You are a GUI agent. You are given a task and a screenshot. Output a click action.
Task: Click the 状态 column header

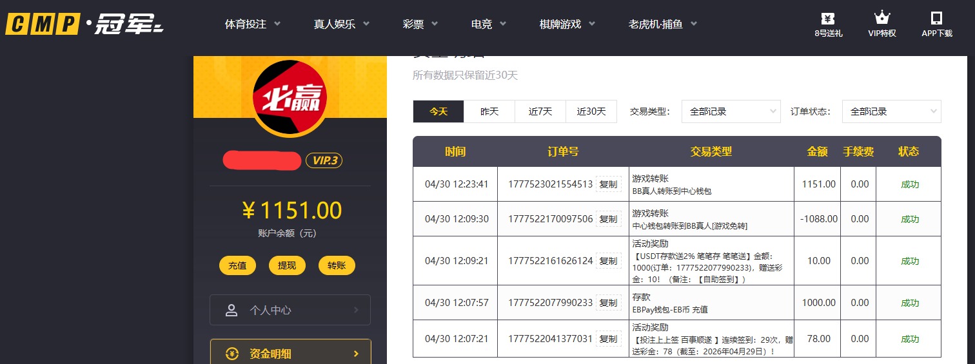point(909,152)
